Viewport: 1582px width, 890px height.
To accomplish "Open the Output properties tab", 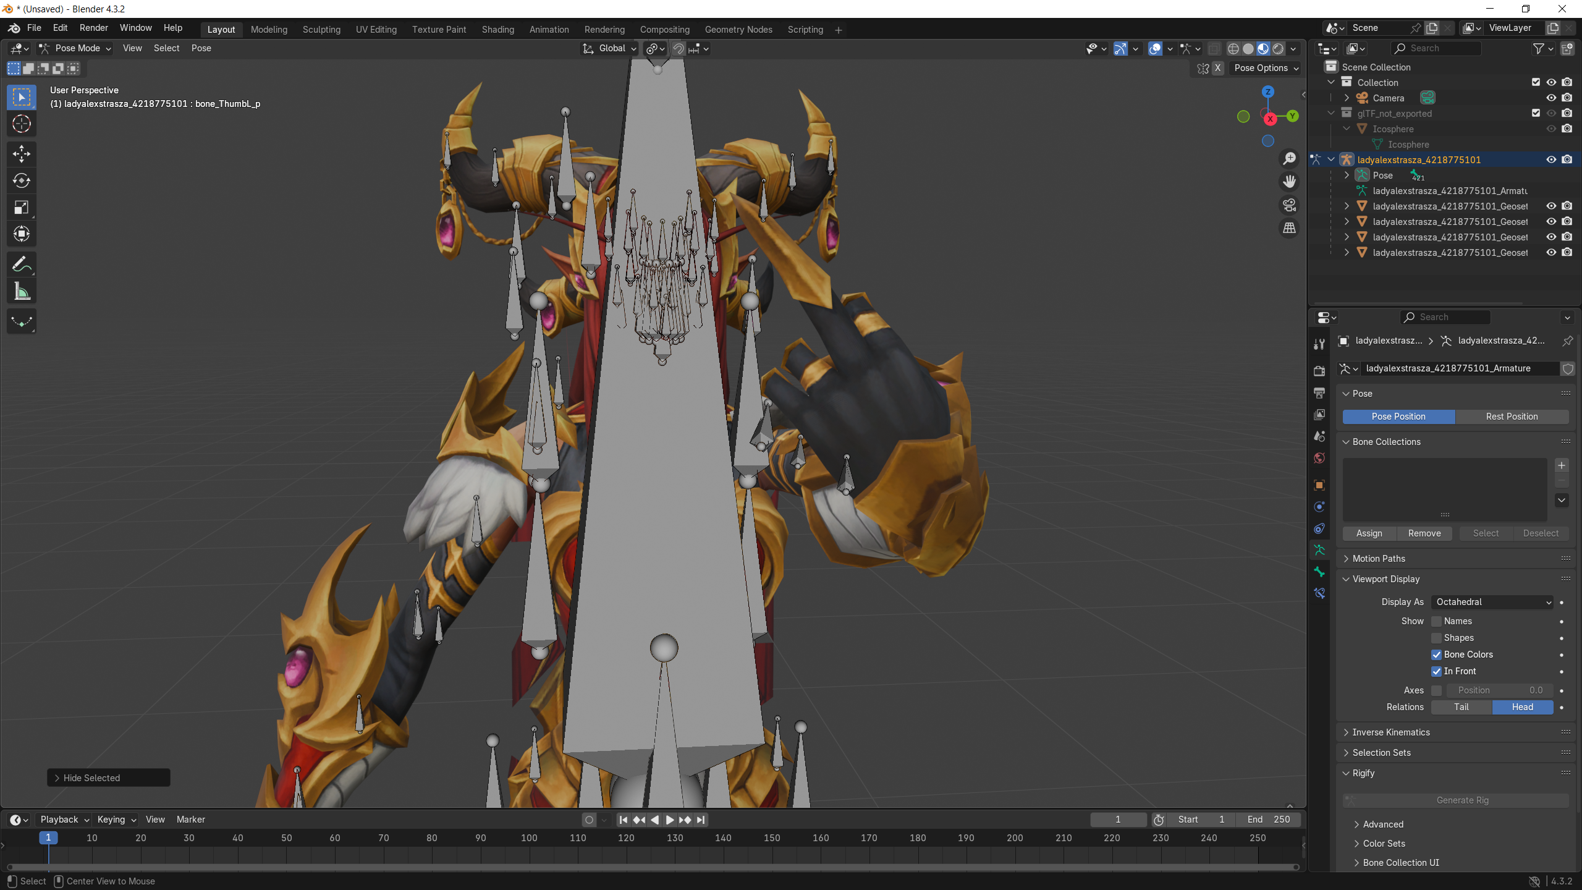I will pyautogui.click(x=1319, y=392).
